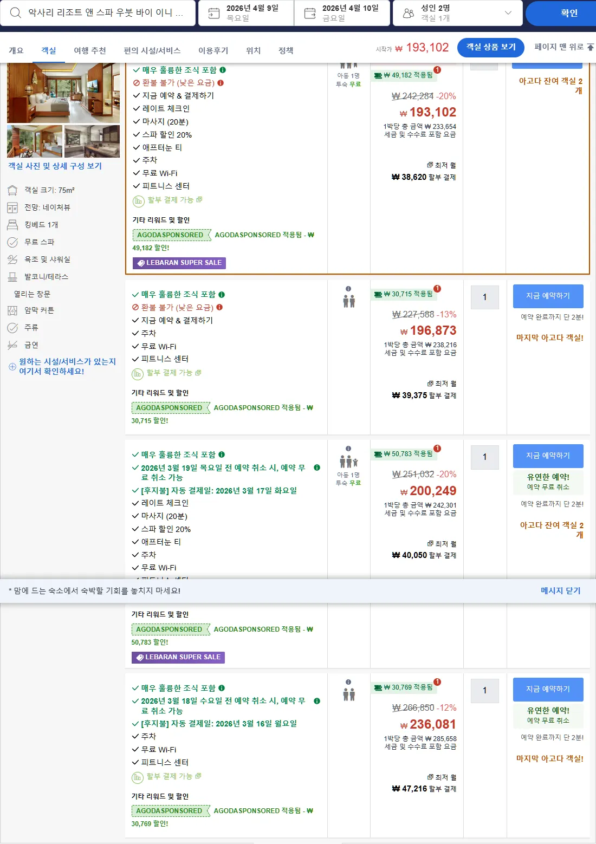Image resolution: width=596 pixels, height=844 pixels.
Task: Click the two-adults occupancy icon in 196,873 offer
Action: point(349,301)
